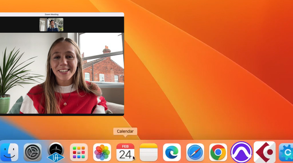The image size is (293, 163).
Task: Launch Cubase red diamond icon
Action: pos(265,152)
